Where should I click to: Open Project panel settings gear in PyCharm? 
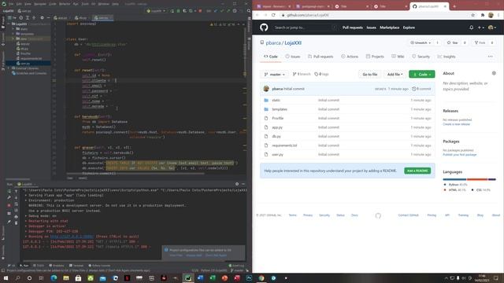[x=42, y=17]
